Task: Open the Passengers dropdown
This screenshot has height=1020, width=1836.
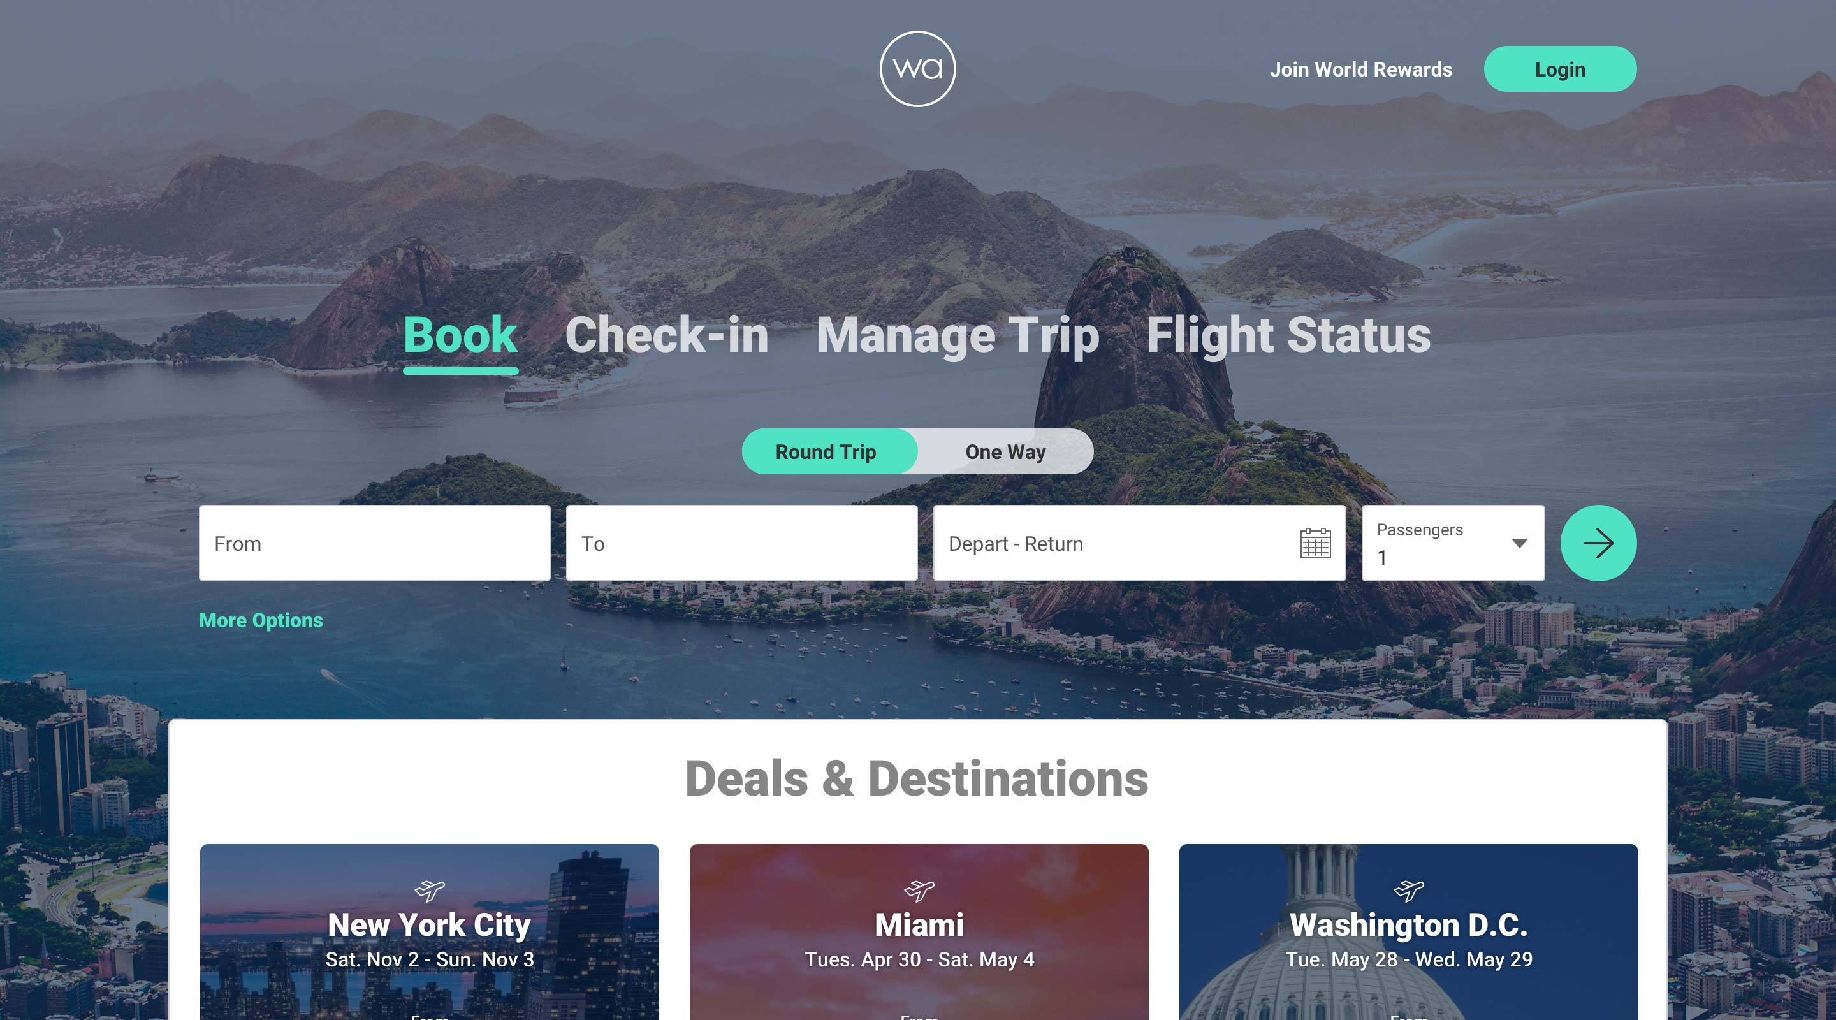Action: [1453, 543]
